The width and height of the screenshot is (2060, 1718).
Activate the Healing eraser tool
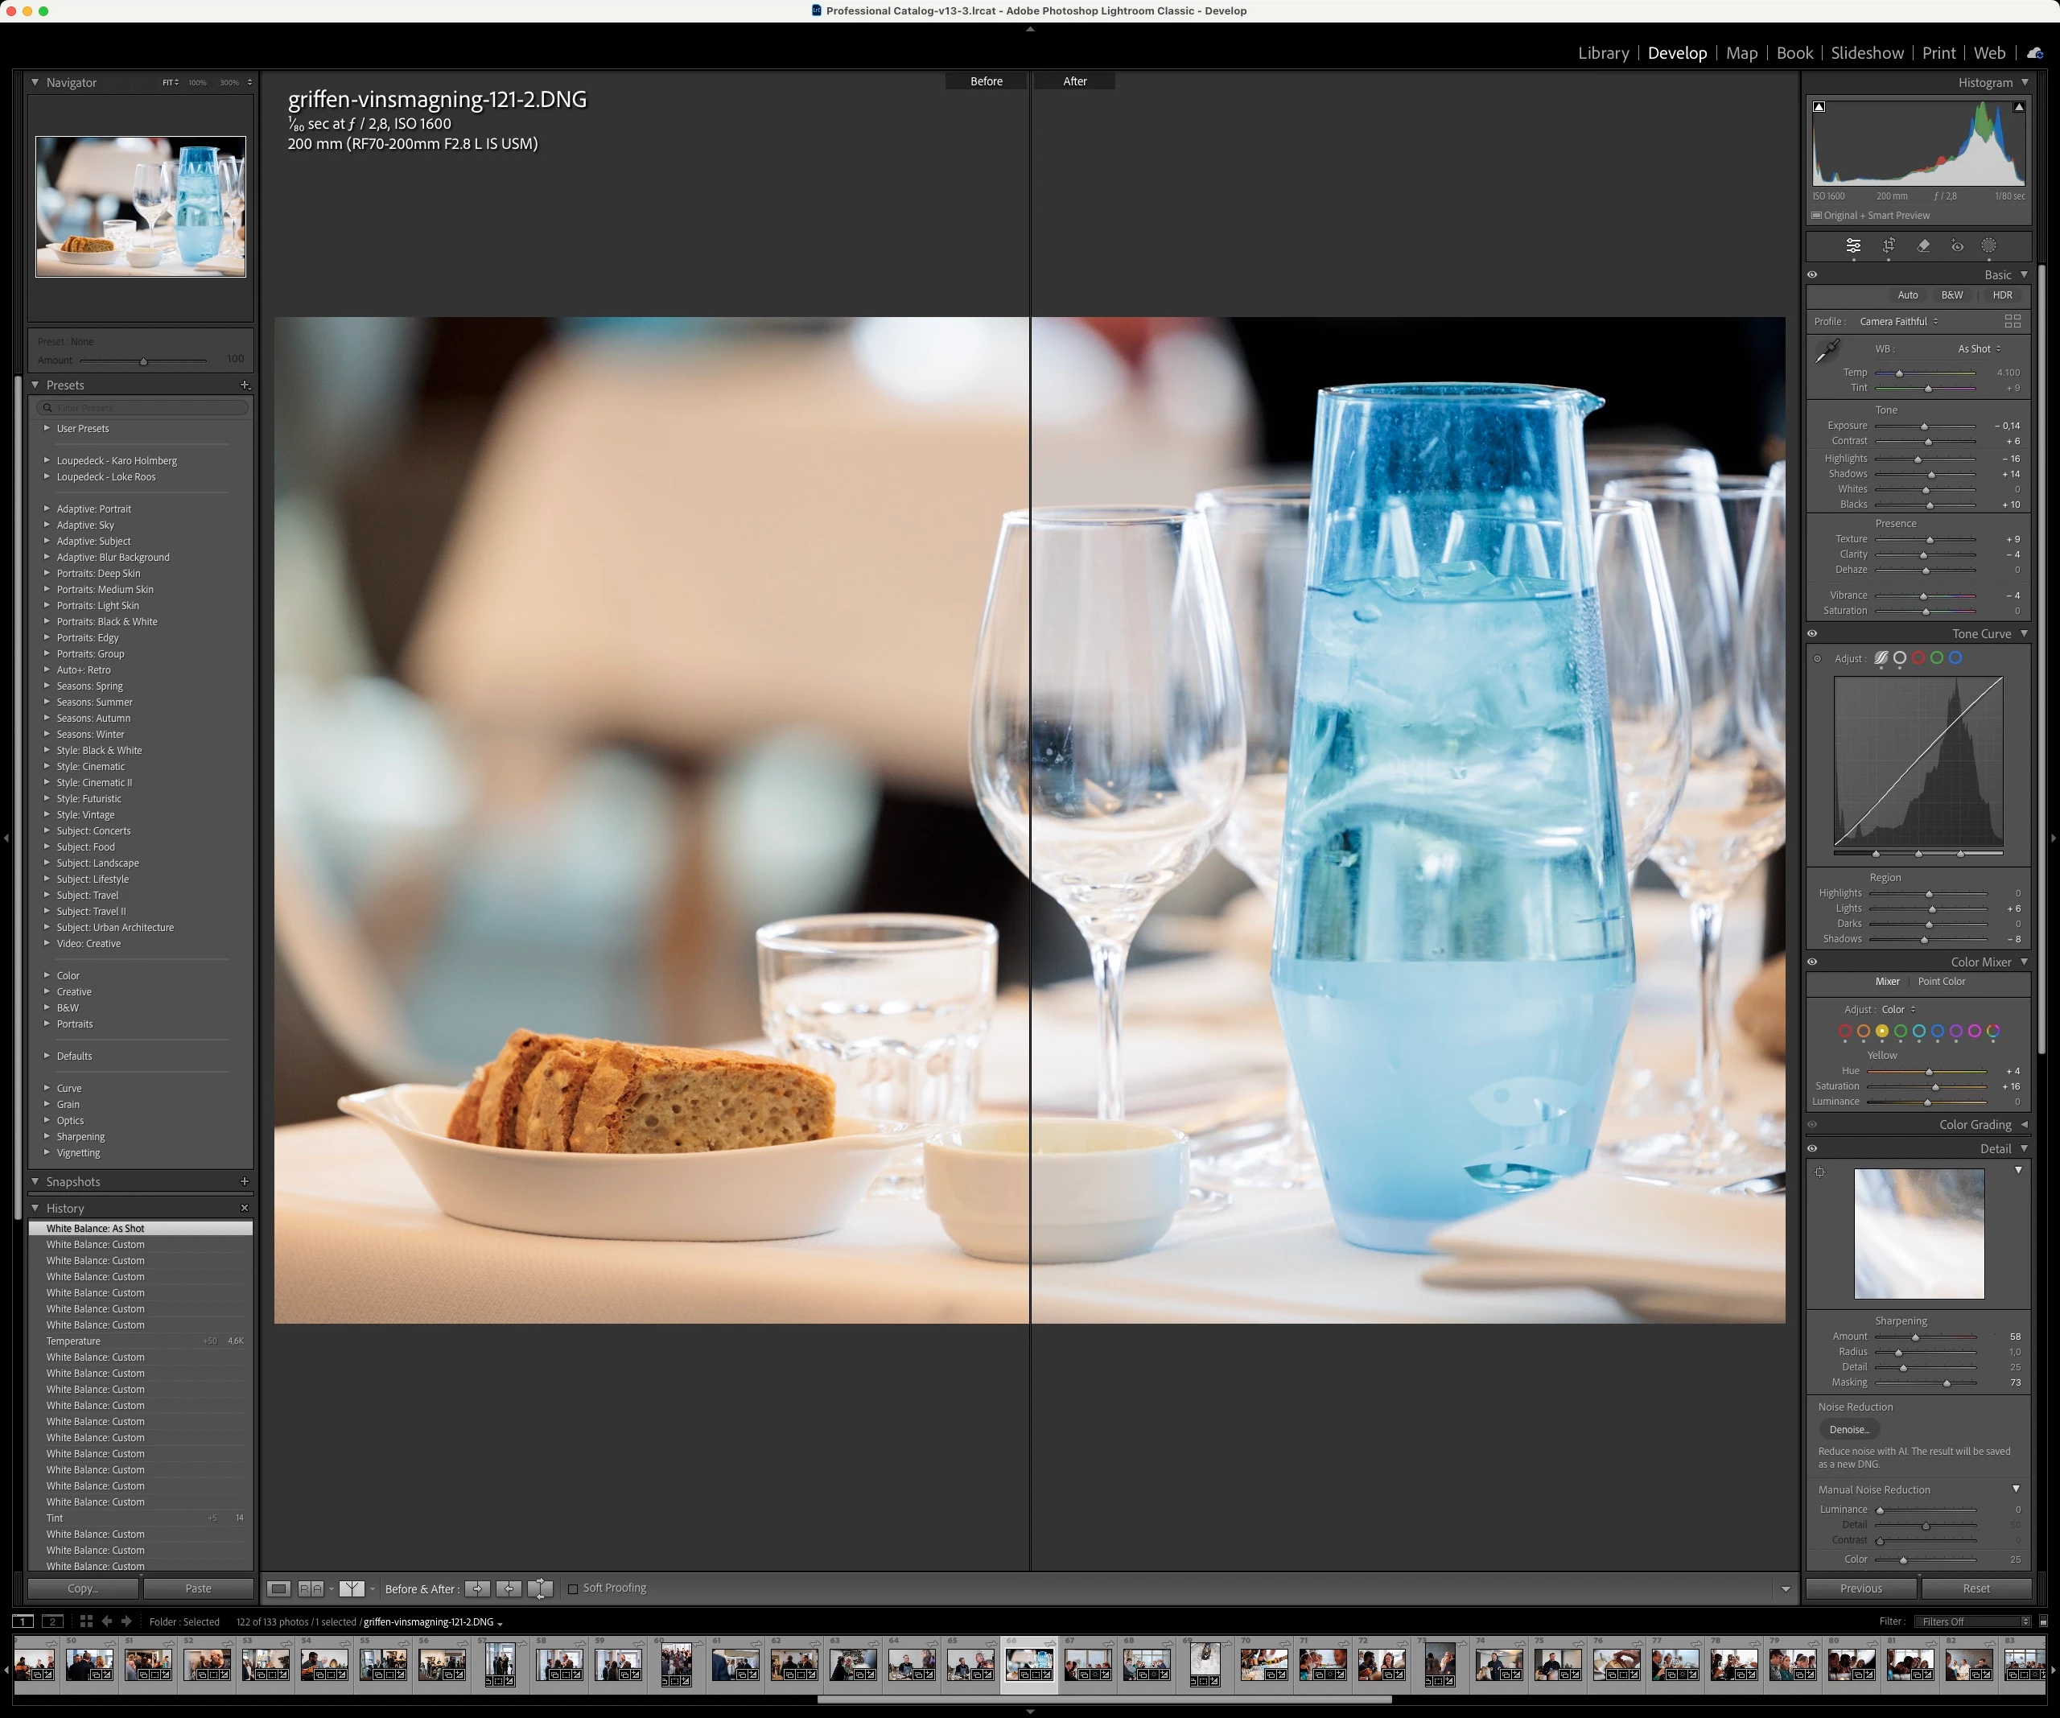pyautogui.click(x=1922, y=246)
